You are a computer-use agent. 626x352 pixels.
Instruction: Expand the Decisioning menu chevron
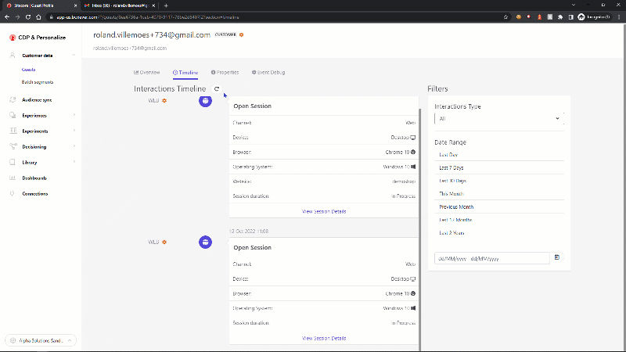tap(74, 146)
